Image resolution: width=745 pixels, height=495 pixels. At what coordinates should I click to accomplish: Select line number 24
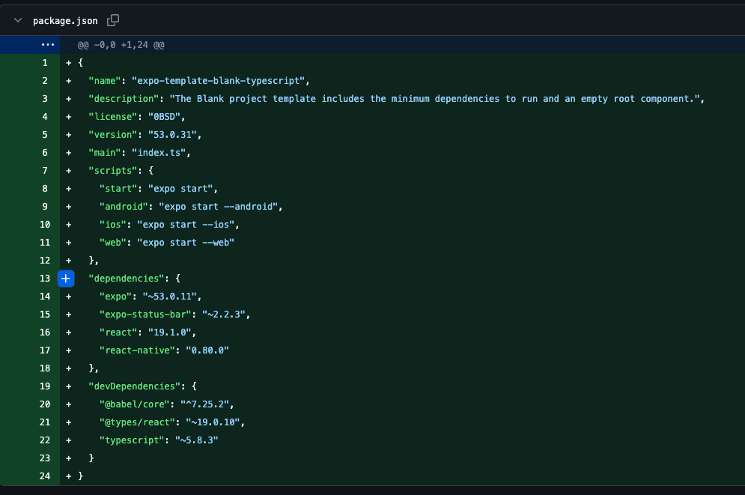click(45, 476)
